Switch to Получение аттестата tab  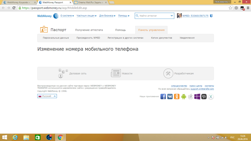click(89, 30)
